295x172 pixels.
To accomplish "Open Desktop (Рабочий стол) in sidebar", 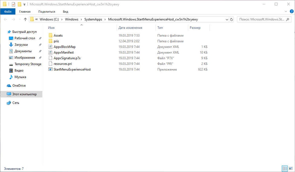I will (25, 38).
